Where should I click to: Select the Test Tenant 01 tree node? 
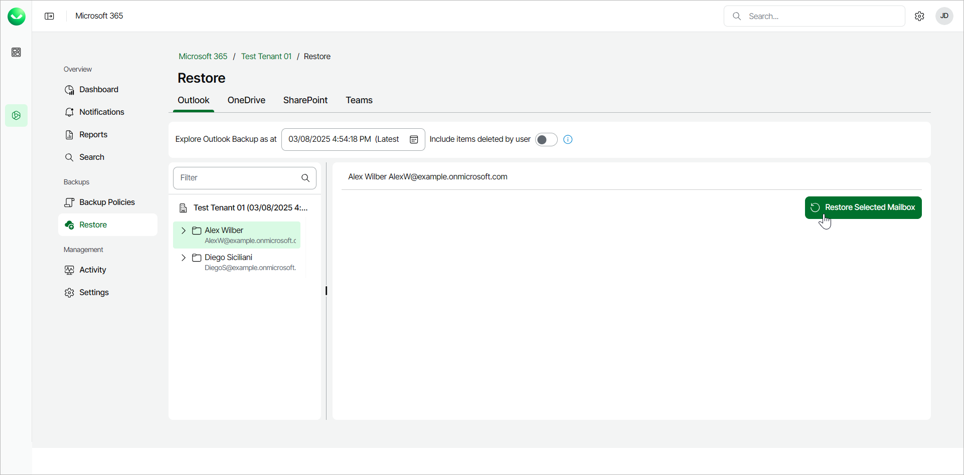point(245,208)
